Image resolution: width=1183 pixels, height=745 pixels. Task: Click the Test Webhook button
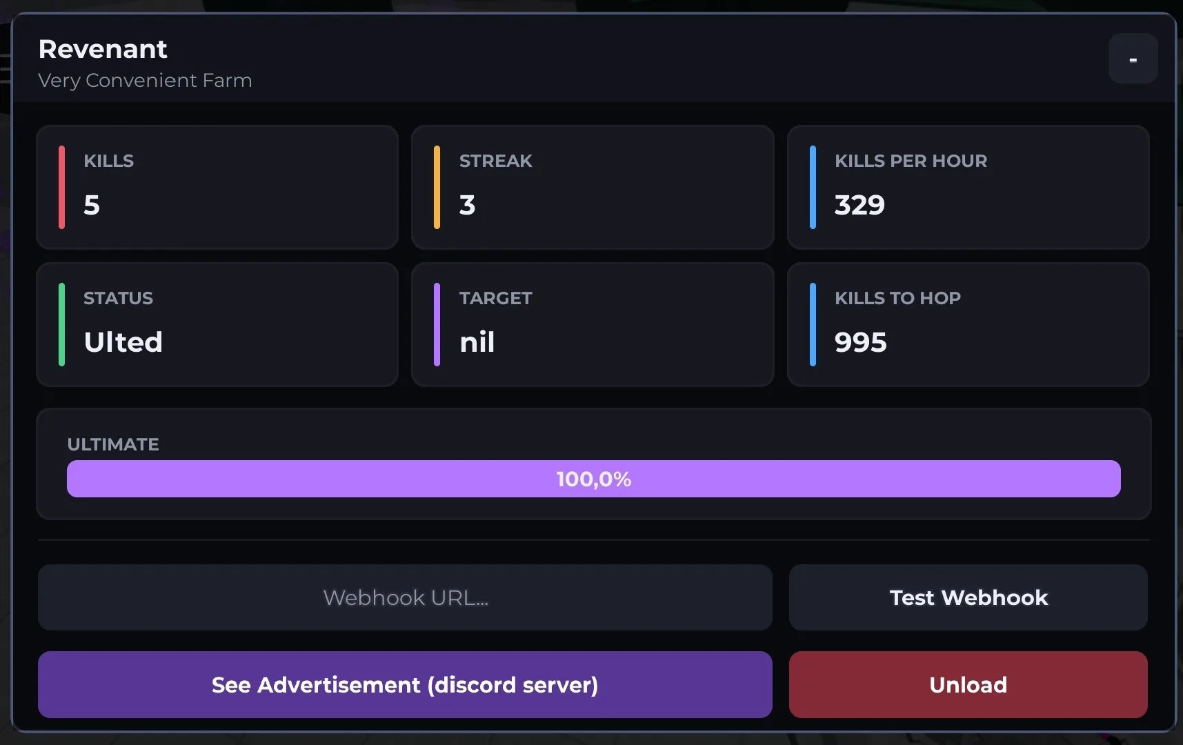pos(968,597)
